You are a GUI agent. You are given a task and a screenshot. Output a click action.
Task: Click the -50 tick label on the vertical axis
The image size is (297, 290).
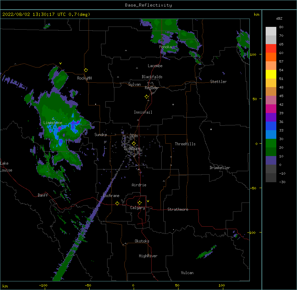(253, 188)
